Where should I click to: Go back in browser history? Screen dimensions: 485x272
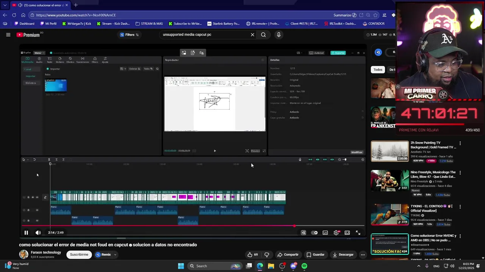pos(5,15)
